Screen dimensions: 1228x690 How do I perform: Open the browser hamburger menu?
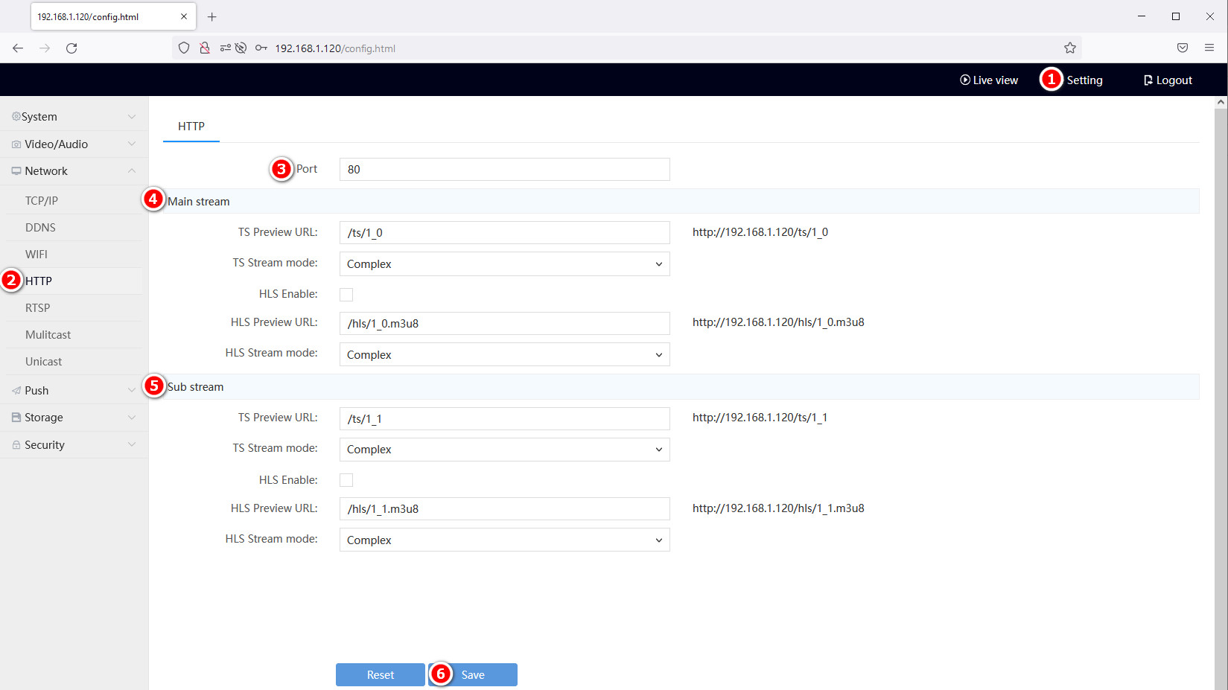(x=1209, y=48)
